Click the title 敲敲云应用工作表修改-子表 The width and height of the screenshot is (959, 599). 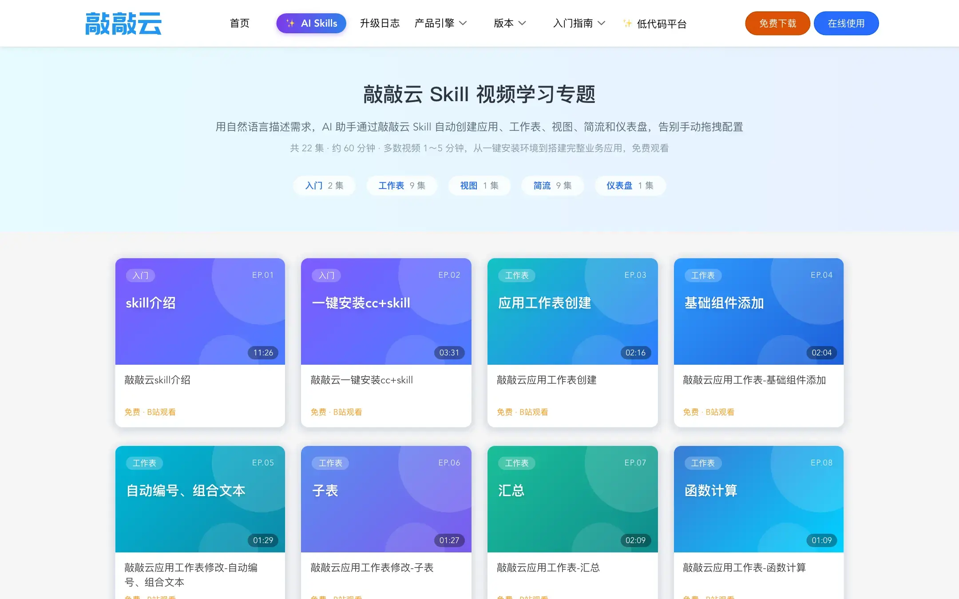[x=372, y=567]
